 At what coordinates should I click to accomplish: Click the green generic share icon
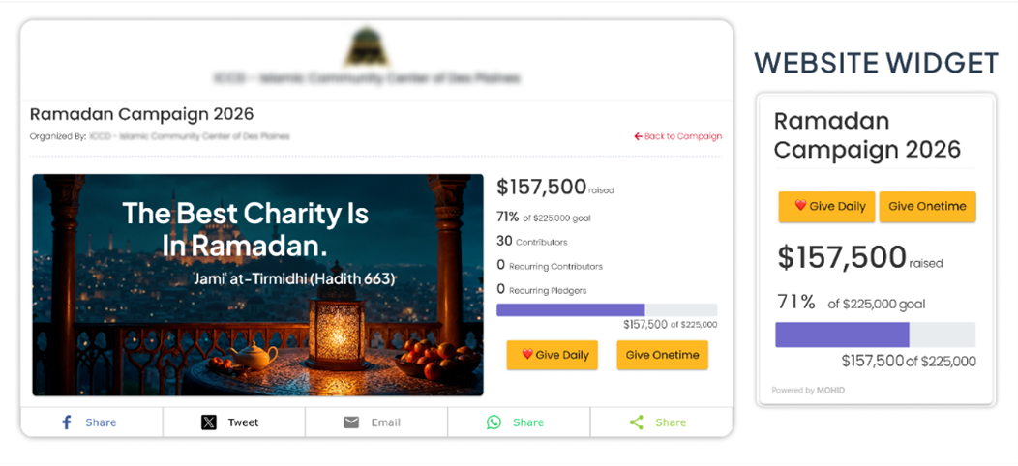(637, 422)
